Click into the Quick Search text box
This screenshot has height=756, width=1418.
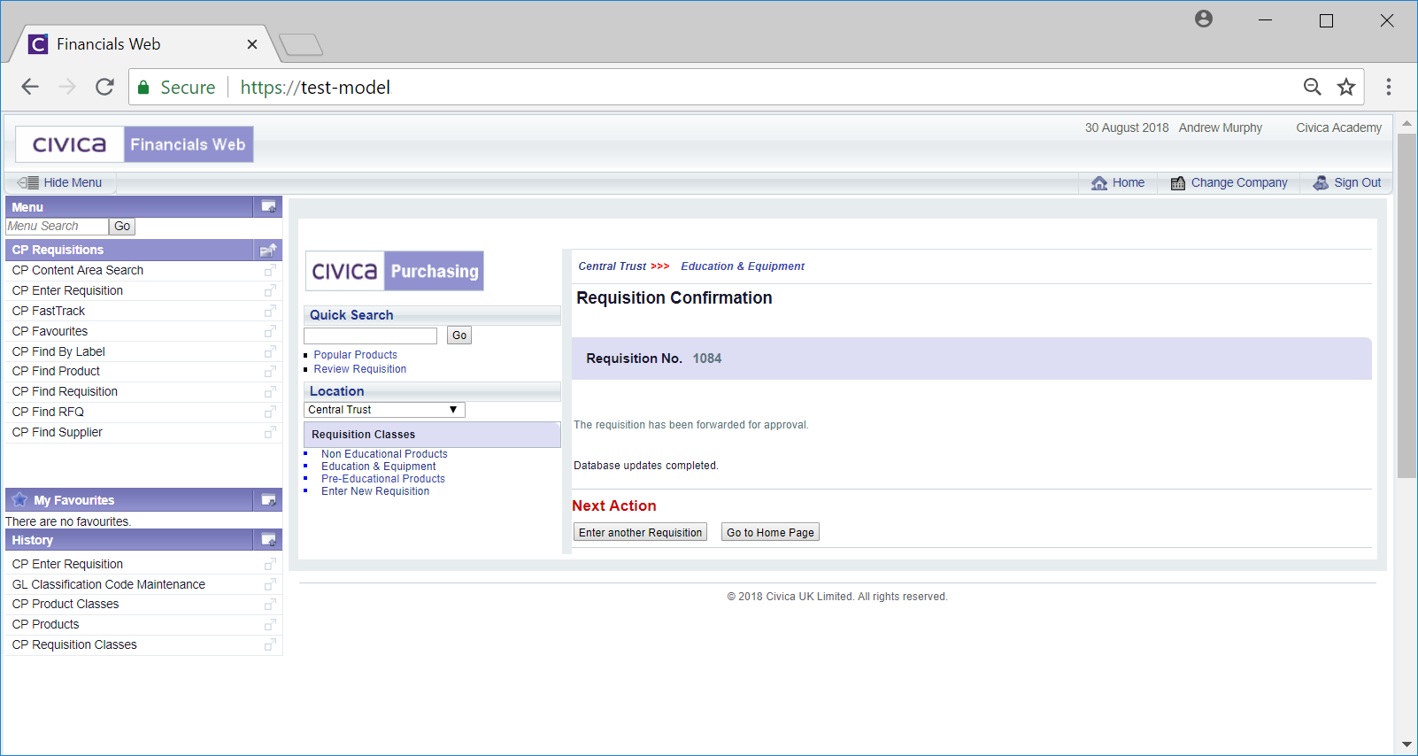click(370, 336)
